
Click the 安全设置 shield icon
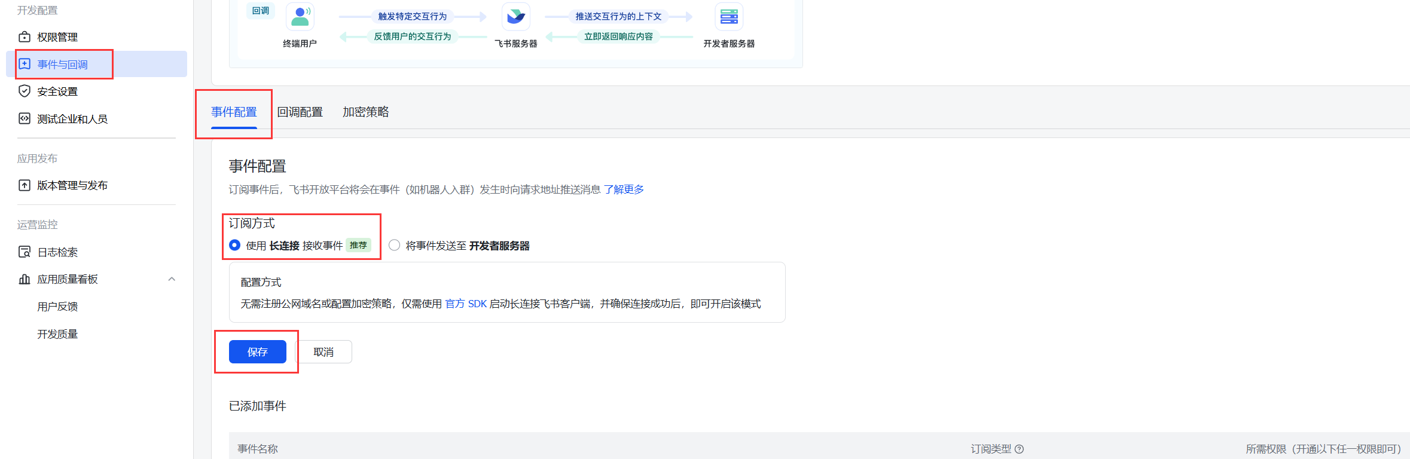point(25,91)
